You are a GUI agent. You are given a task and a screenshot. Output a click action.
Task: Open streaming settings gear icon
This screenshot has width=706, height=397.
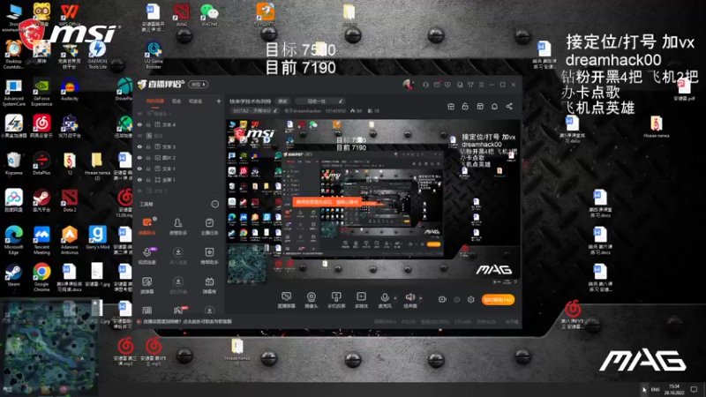(x=471, y=299)
